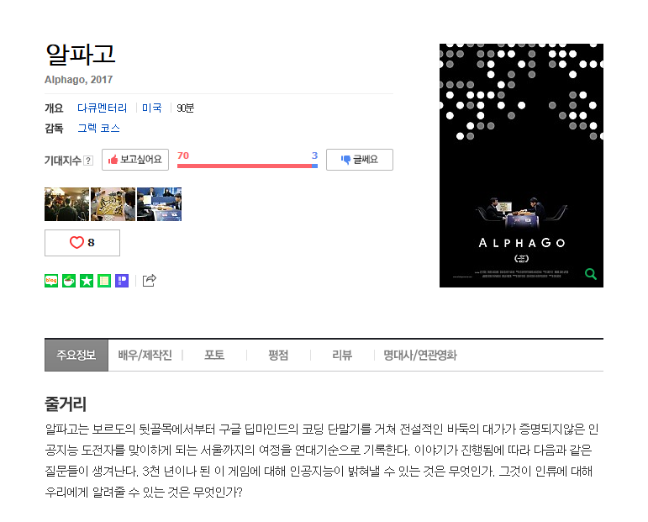This screenshot has width=648, height=522.
Task: Open the external share arrow icon
Action: point(150,280)
